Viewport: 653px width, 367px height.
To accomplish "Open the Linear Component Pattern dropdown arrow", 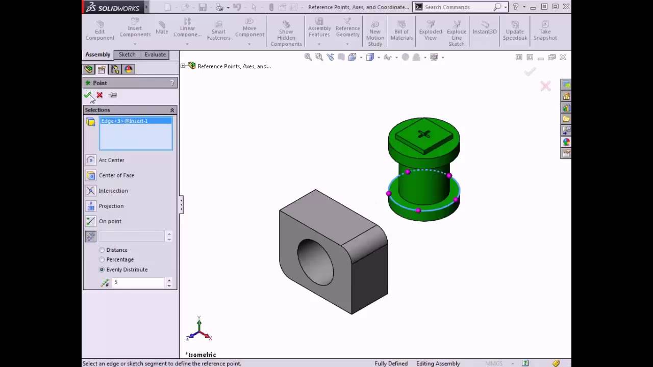I will pyautogui.click(x=187, y=44).
